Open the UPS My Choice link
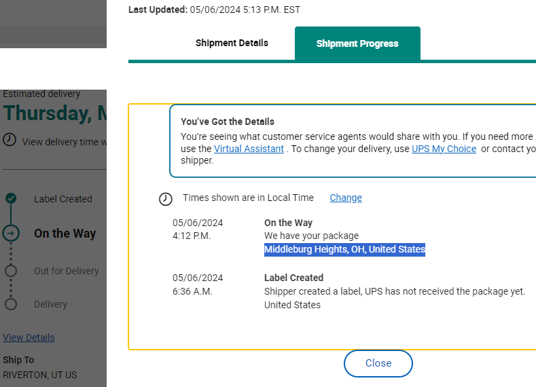536x387 pixels. point(444,149)
